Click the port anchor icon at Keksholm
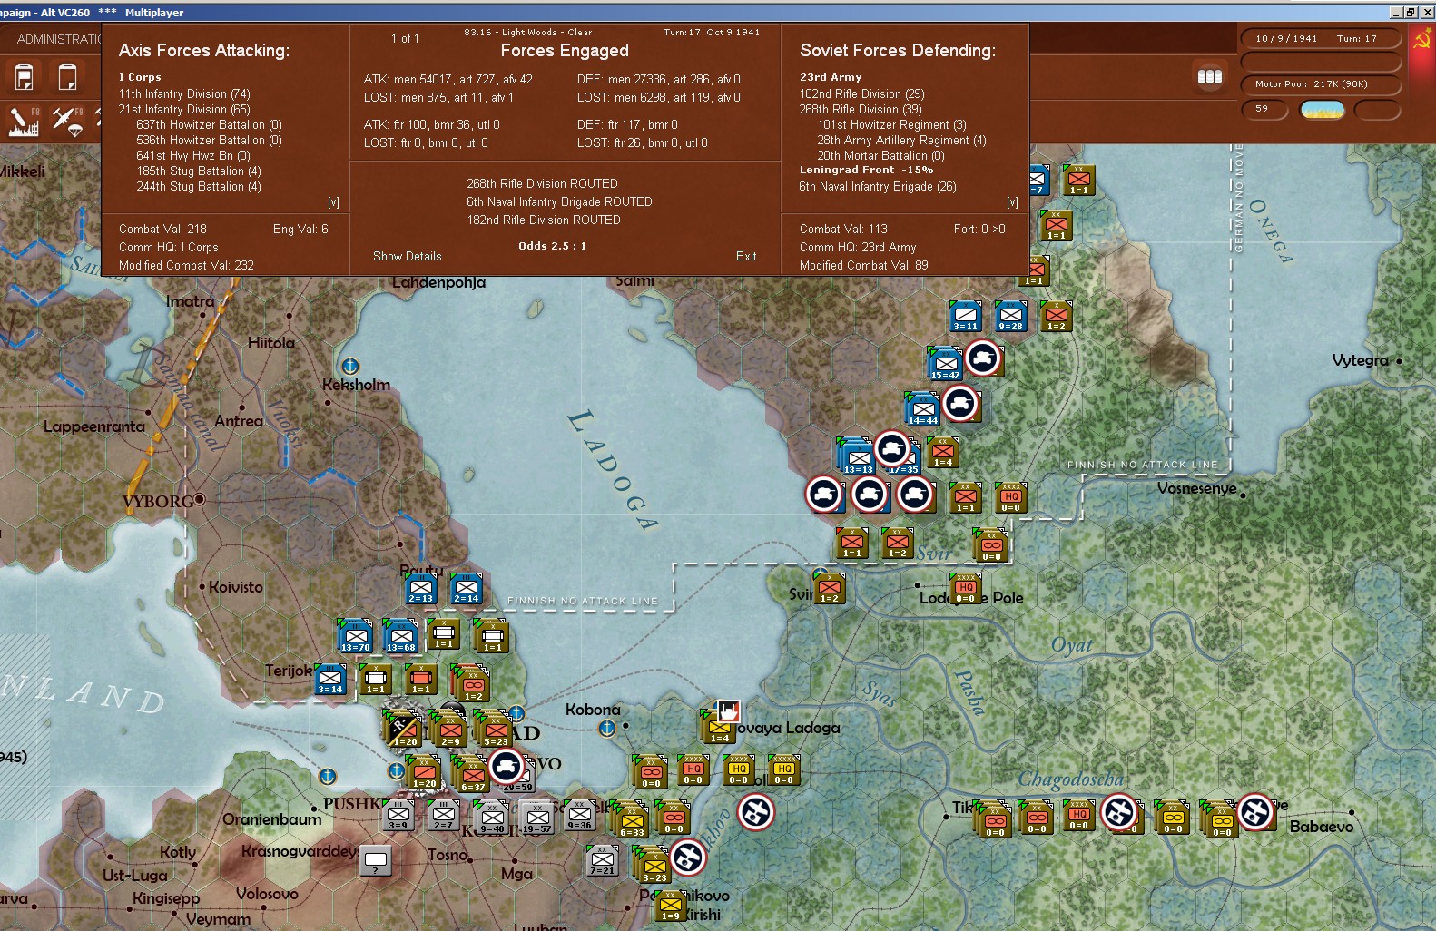The width and height of the screenshot is (1436, 931). pos(350,367)
